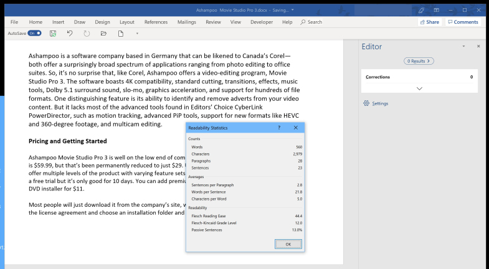Click the 0 Results button in Editor
Viewport: 489px width, 269px height.
point(419,61)
